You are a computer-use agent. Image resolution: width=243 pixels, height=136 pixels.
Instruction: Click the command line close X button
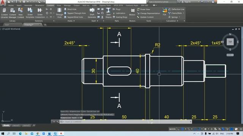click(54, 122)
